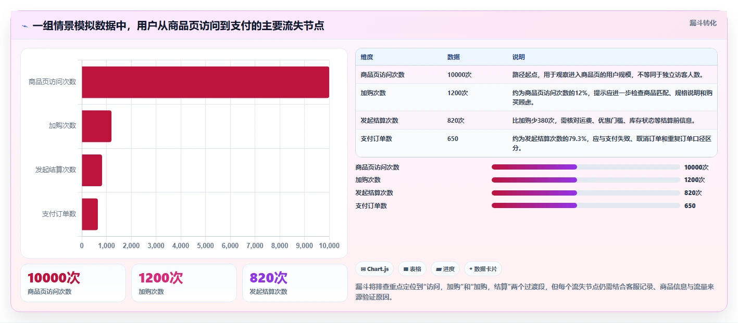Open the 1200次 data card
738x323 pixels.
[184, 283]
